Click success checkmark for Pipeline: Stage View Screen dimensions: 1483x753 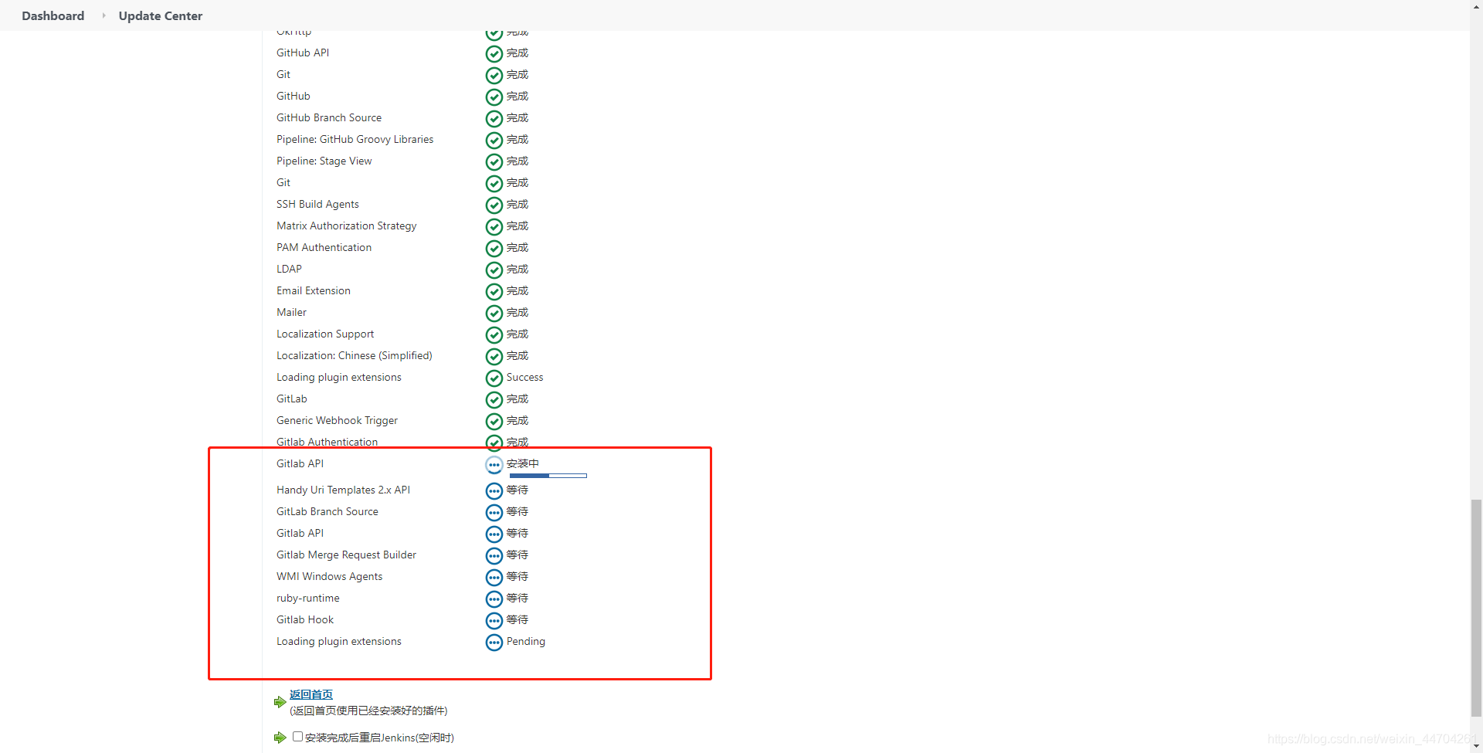(x=494, y=162)
